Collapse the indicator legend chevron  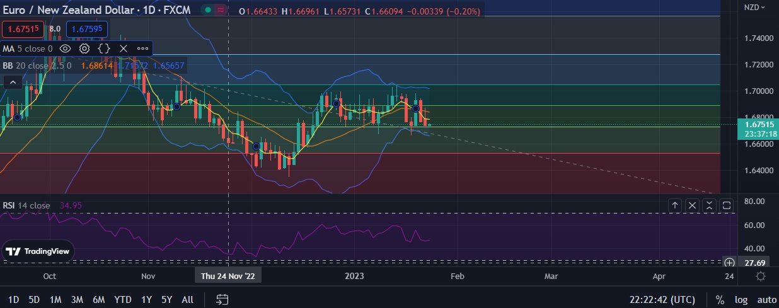pos(11,82)
